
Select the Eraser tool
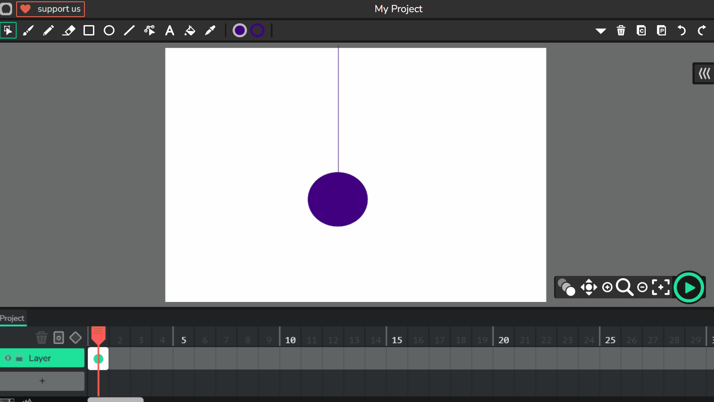[x=69, y=31]
